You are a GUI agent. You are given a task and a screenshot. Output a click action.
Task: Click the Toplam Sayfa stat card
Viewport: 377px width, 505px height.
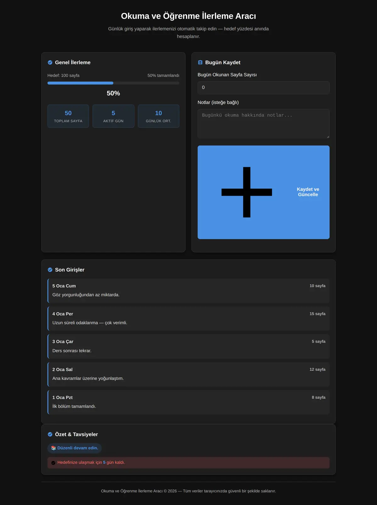(68, 116)
